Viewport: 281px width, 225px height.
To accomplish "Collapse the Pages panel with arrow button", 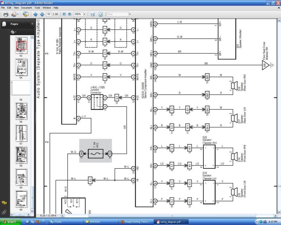I will (32, 24).
